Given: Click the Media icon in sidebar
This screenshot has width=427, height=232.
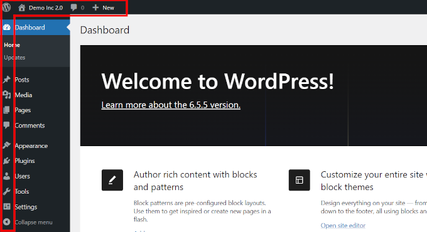Looking at the screenshot, I should tap(7, 95).
